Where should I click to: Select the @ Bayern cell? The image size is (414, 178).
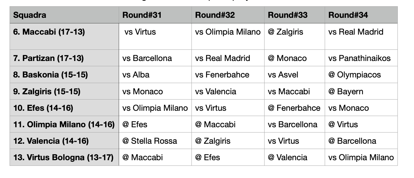[361, 91]
